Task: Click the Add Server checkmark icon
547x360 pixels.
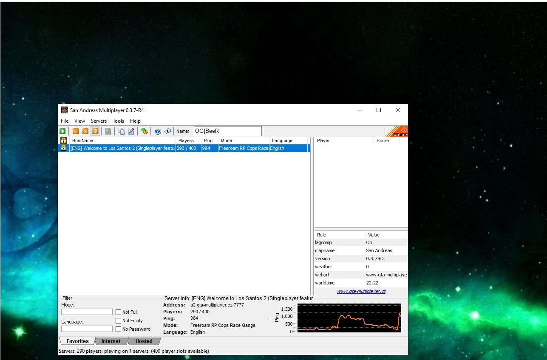Action: [x=76, y=131]
